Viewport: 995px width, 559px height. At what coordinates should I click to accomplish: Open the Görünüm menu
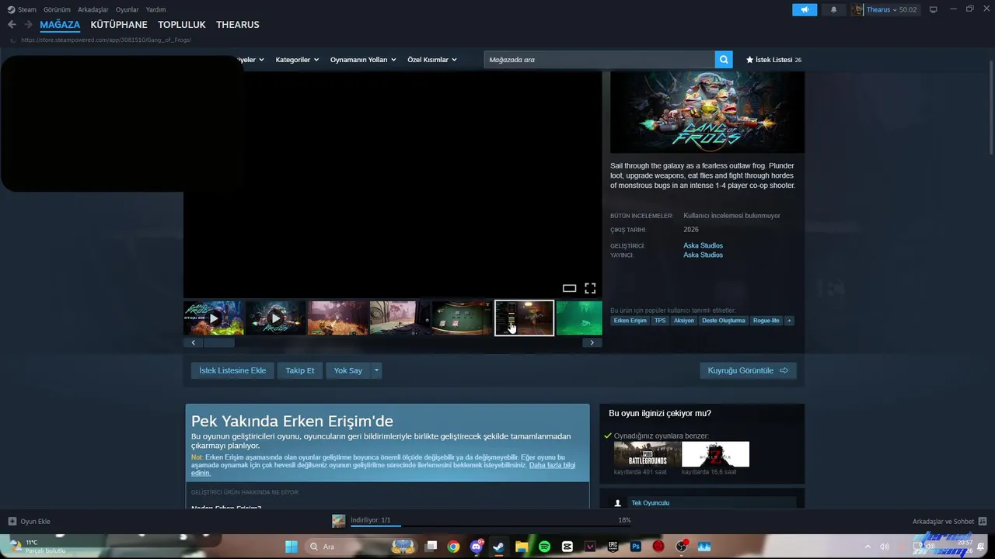57,9
